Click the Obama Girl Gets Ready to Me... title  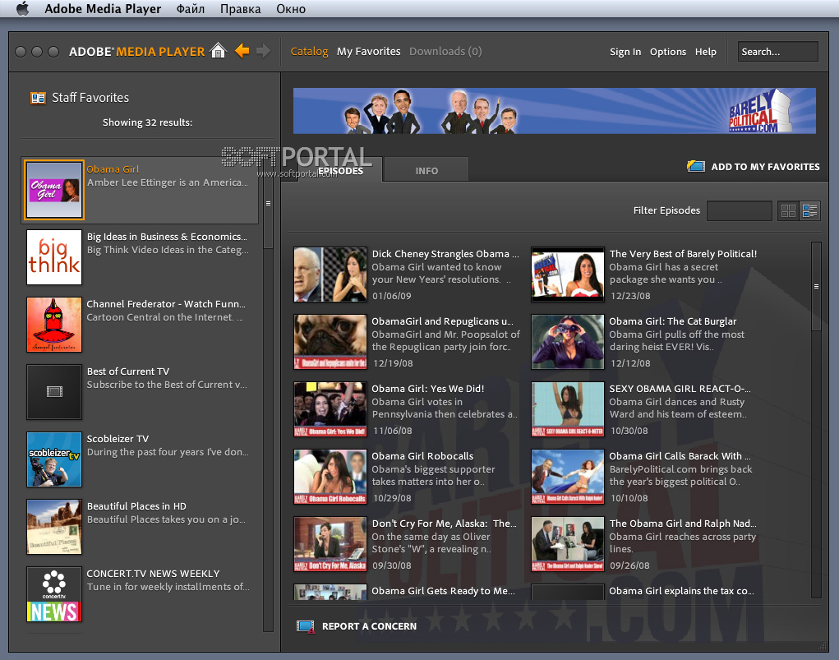click(443, 591)
